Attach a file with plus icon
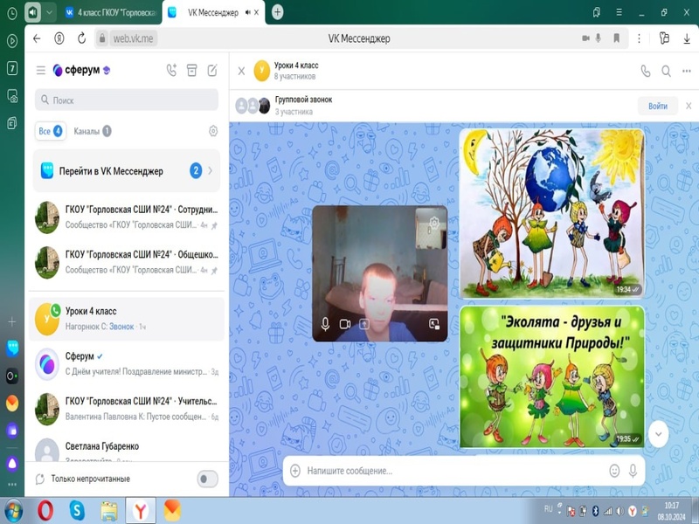699x524 pixels. (295, 471)
